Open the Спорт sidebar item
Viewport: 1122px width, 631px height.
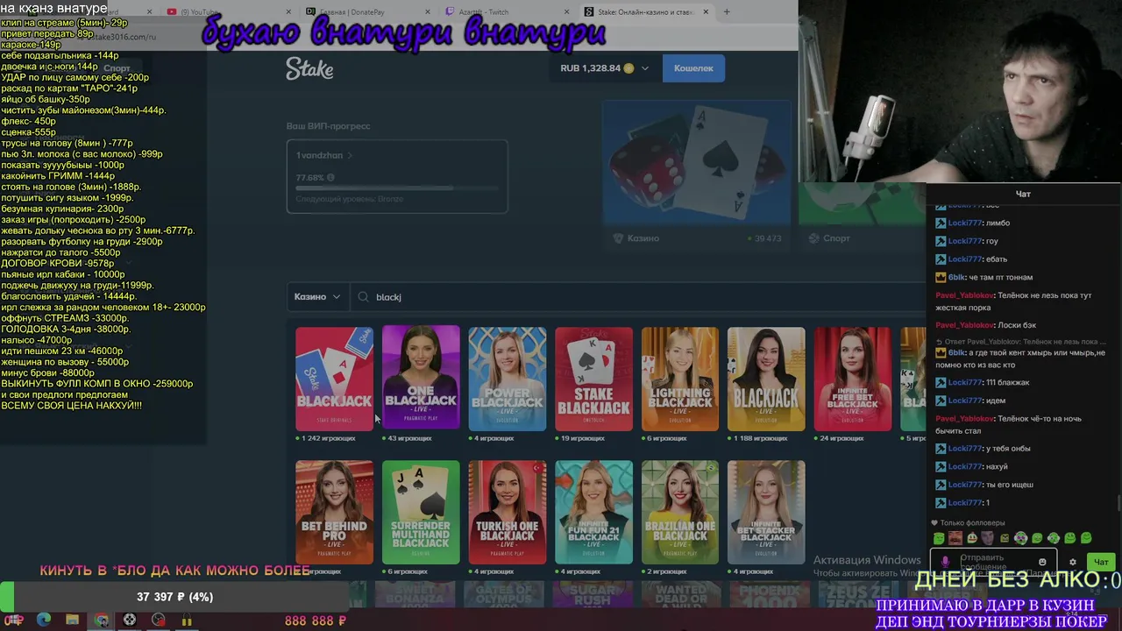click(x=117, y=68)
